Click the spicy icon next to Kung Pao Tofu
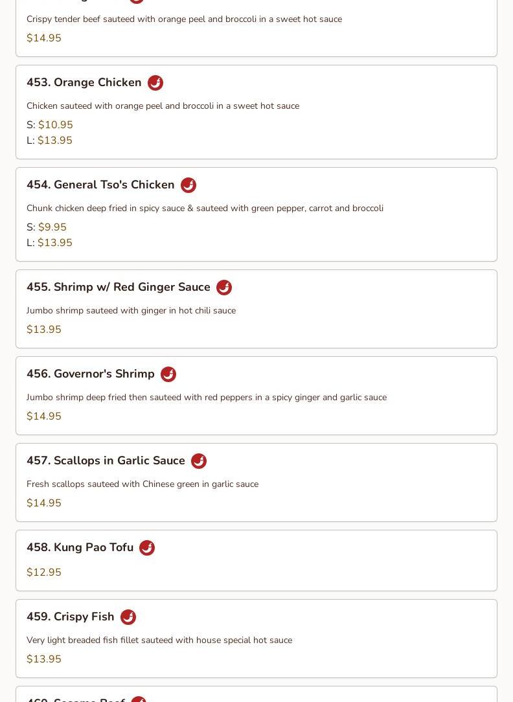The width and height of the screenshot is (513, 702). [x=147, y=548]
